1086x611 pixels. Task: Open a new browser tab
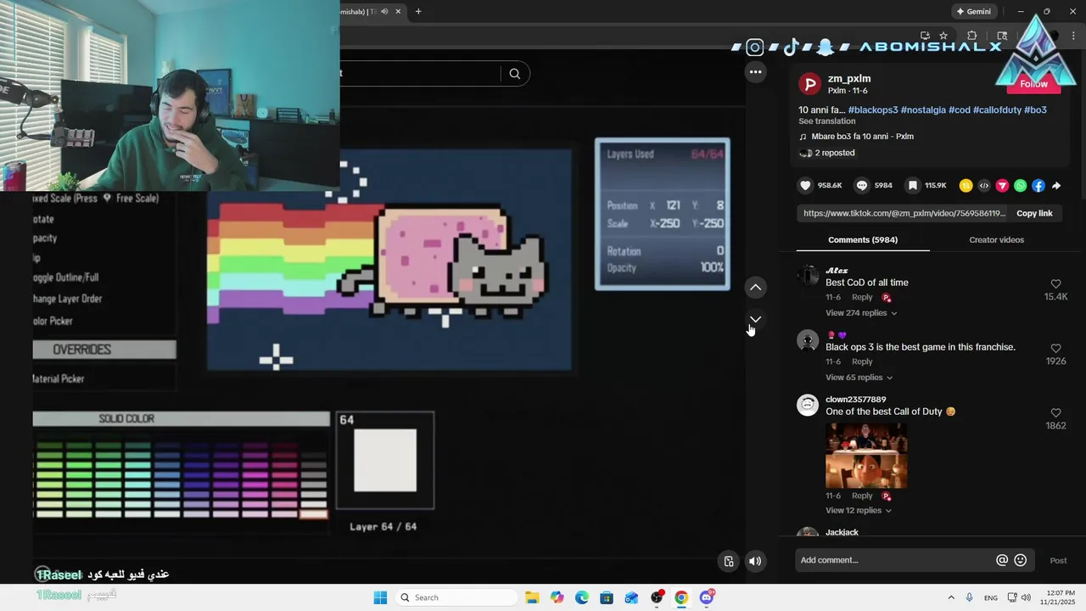point(418,12)
